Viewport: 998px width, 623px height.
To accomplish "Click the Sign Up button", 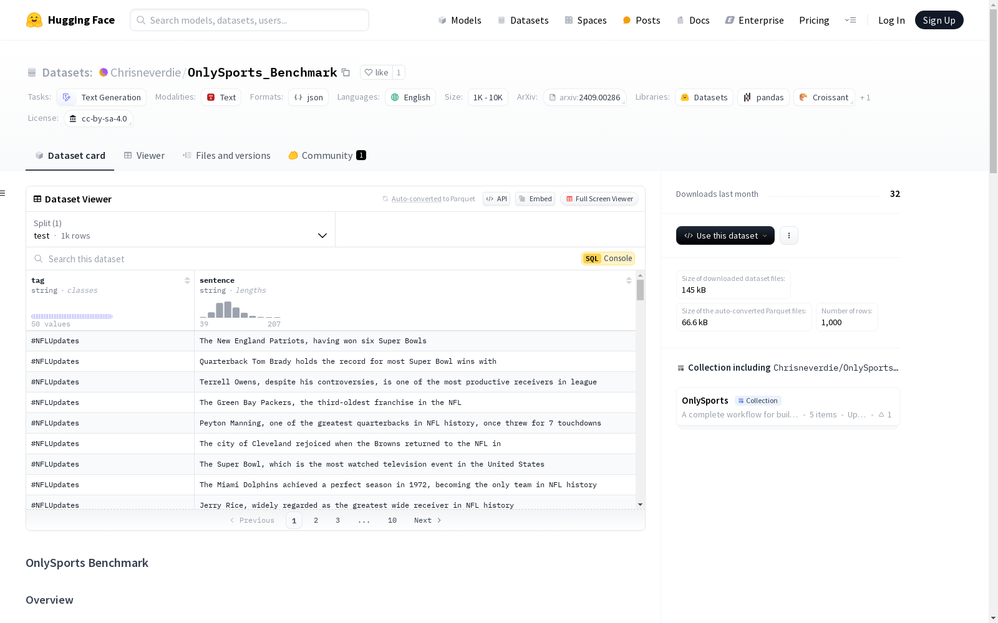I will (x=939, y=20).
